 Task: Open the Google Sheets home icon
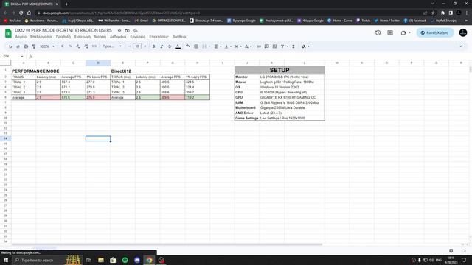pos(8,33)
